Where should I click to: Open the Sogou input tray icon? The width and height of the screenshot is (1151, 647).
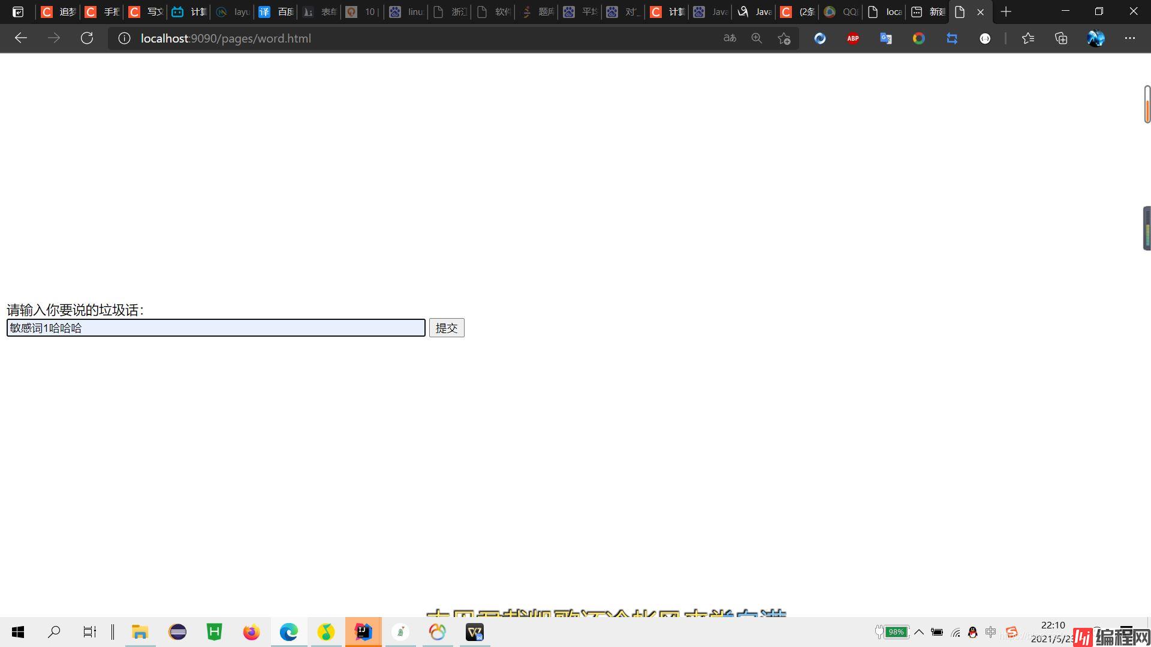(x=1012, y=632)
